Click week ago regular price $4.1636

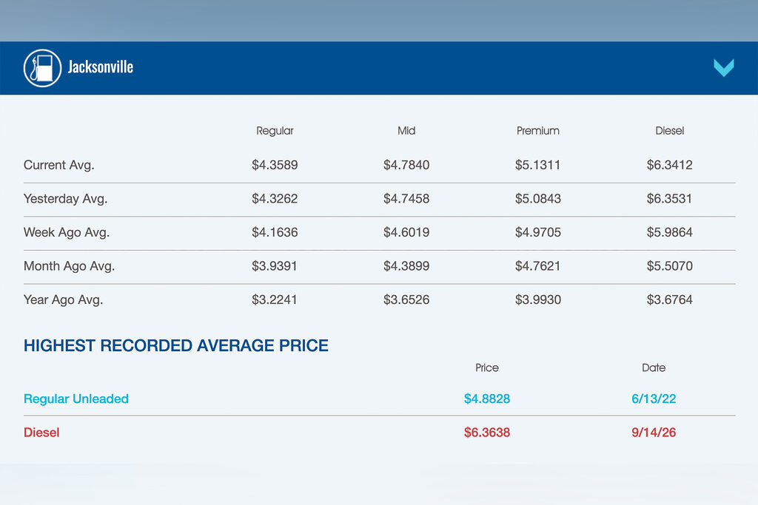tap(275, 233)
